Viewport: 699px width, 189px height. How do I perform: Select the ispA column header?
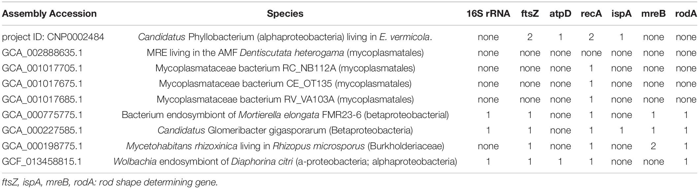pyautogui.click(x=621, y=14)
